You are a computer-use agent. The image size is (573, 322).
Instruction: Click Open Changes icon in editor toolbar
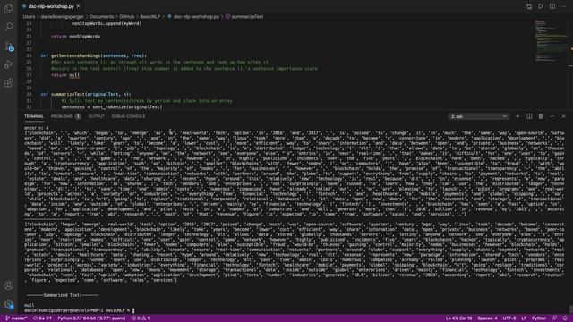(529, 6)
